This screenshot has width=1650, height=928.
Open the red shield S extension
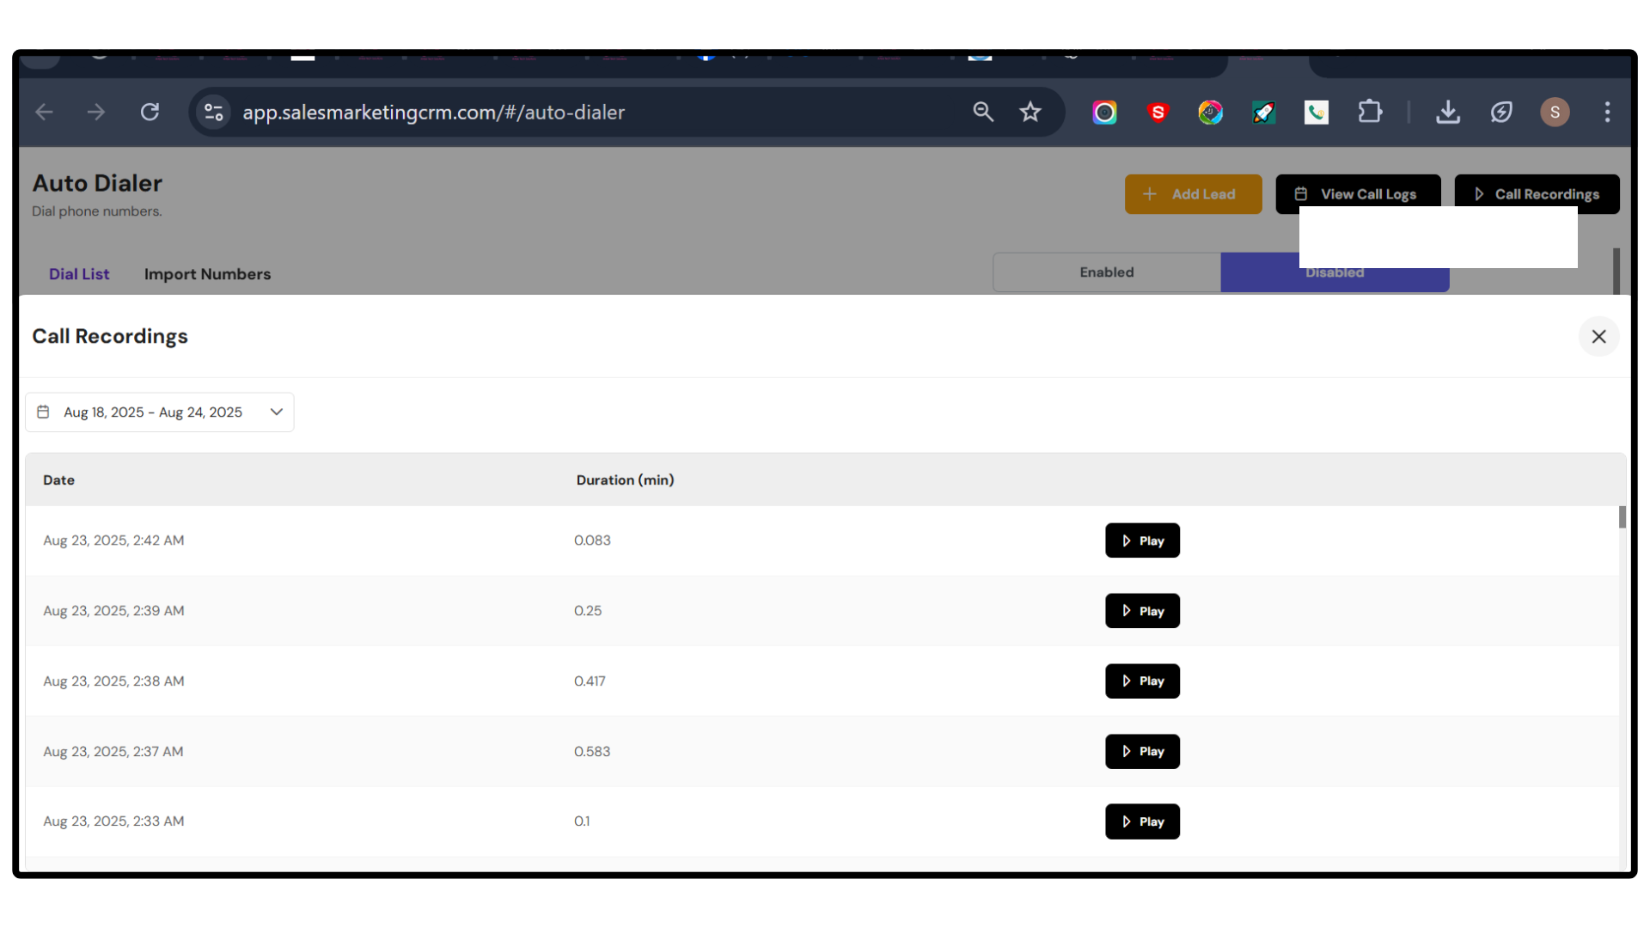tap(1158, 113)
